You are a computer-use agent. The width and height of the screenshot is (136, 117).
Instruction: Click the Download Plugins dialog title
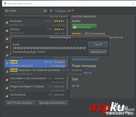[x=60, y=38]
